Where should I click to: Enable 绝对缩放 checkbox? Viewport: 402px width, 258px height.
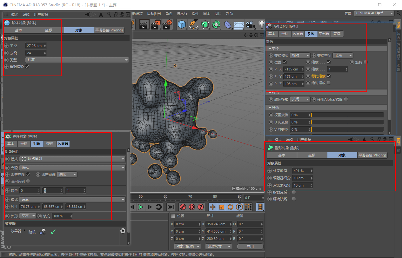pyautogui.click(x=329, y=83)
